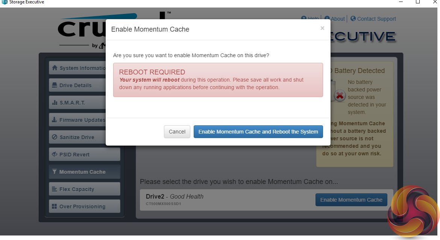Image resolution: width=440 pixels, height=240 pixels.
Task: Open the Firmware Updates section
Action: coord(82,120)
